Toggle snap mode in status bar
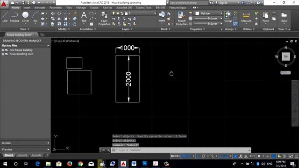 pos(189,156)
